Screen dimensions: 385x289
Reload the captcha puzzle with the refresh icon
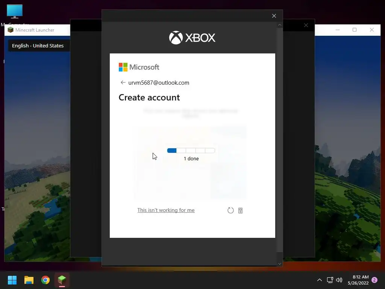click(230, 210)
